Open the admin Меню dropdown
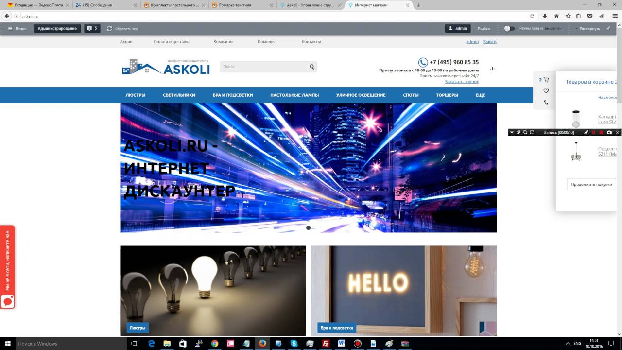Viewport: 622px width, 350px height. point(17,29)
